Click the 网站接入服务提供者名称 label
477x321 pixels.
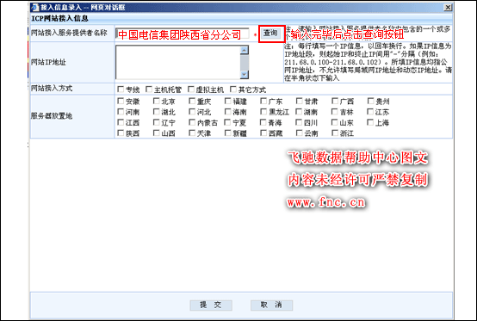pos(69,33)
